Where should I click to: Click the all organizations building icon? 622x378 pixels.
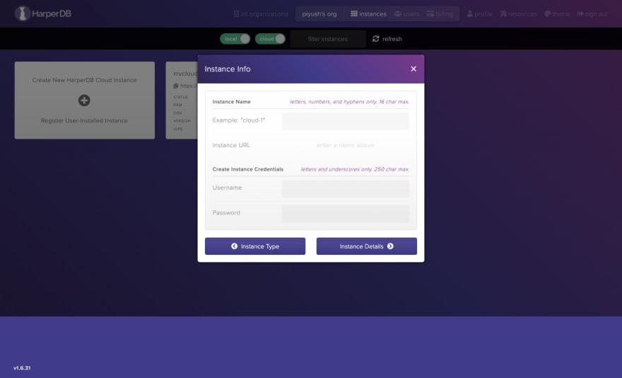click(x=236, y=13)
